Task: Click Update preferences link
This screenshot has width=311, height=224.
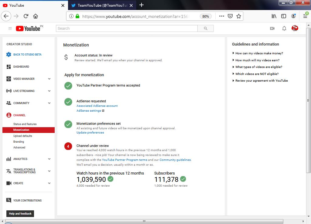Action: point(90,132)
